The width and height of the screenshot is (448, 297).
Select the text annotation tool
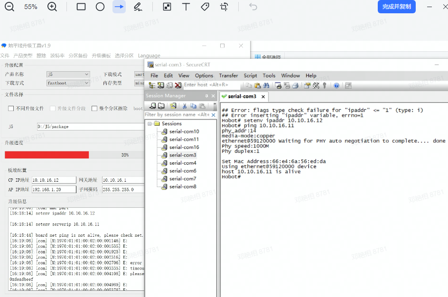pyautogui.click(x=186, y=7)
